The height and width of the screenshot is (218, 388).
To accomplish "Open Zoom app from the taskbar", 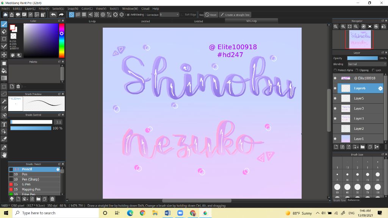I will [180, 213].
